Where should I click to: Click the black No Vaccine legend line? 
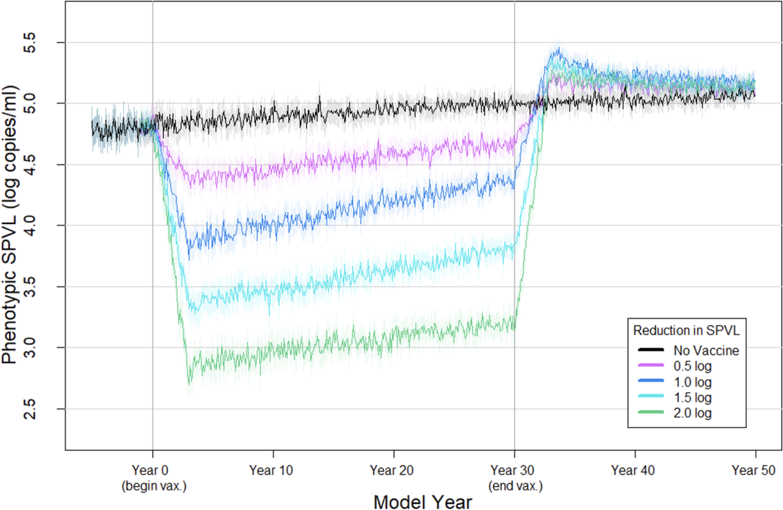click(651, 350)
